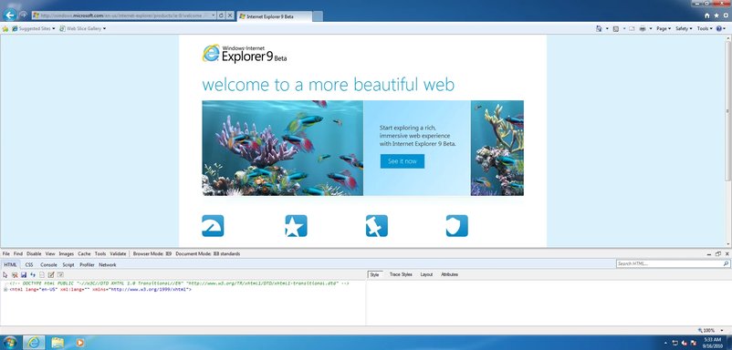Click the blue Help icon in the command bar
Image resolution: width=732 pixels, height=350 pixels.
point(720,28)
